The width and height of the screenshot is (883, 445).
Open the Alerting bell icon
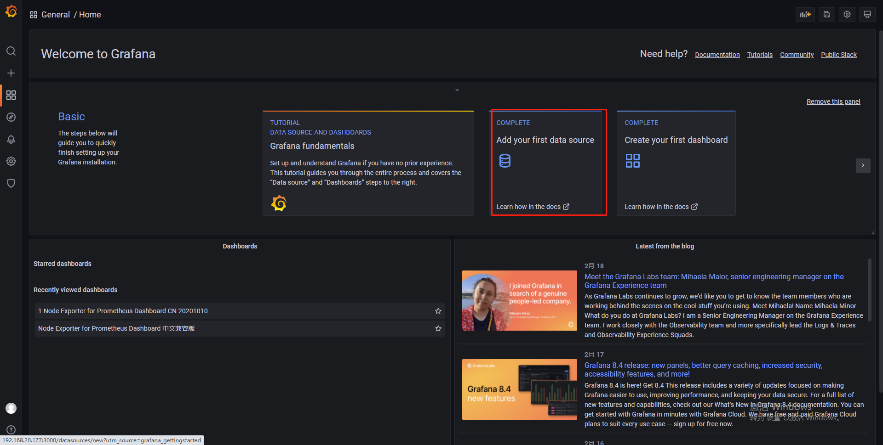tap(11, 139)
